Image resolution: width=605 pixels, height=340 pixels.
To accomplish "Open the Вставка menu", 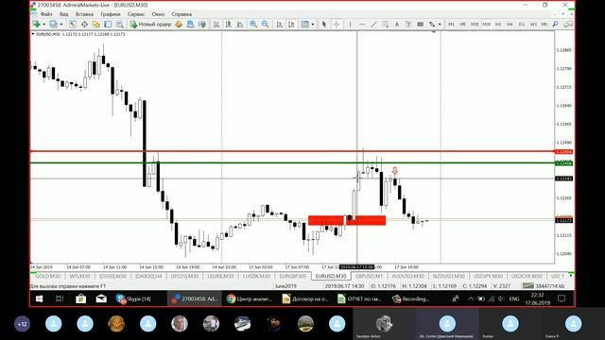I will pyautogui.click(x=84, y=14).
